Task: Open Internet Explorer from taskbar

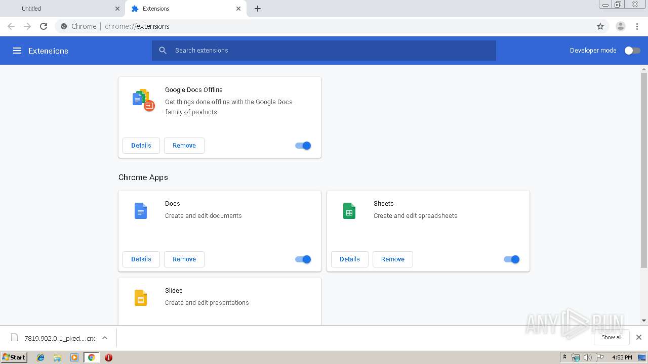Action: 40,357
